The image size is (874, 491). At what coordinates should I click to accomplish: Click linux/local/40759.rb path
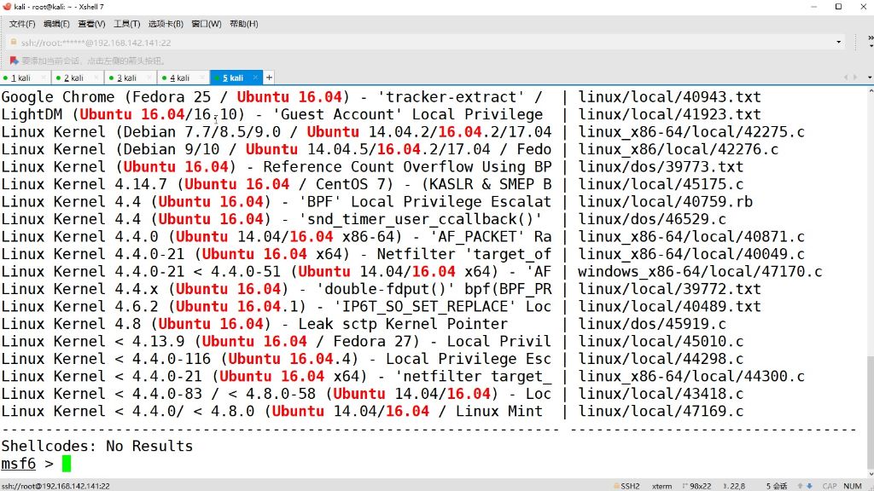(x=665, y=201)
